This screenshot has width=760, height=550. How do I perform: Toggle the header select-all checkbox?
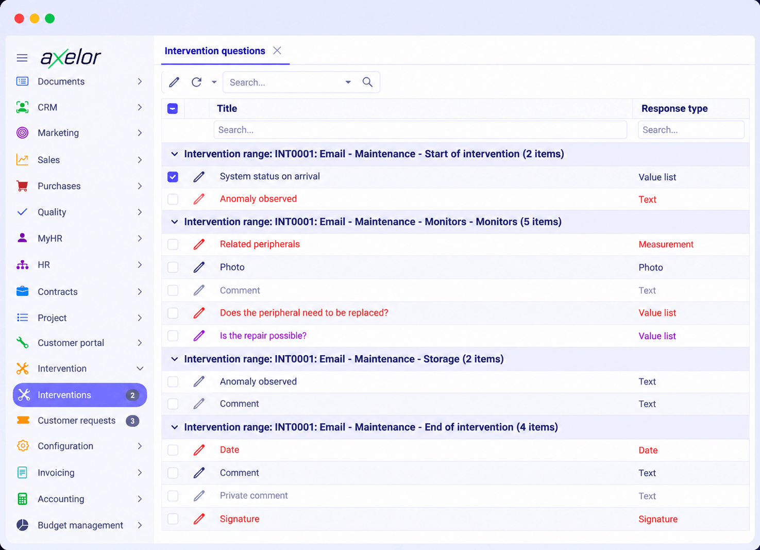(173, 108)
